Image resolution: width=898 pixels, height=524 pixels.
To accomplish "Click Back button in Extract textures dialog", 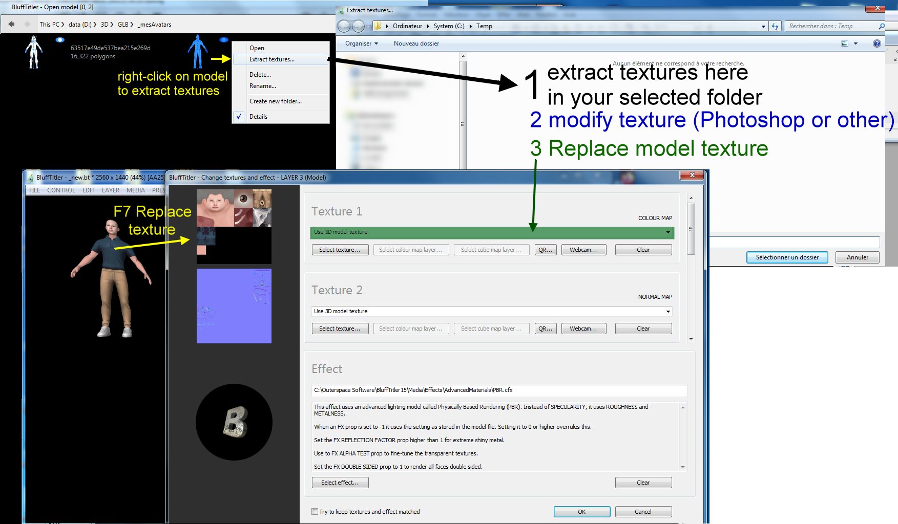I will point(344,26).
